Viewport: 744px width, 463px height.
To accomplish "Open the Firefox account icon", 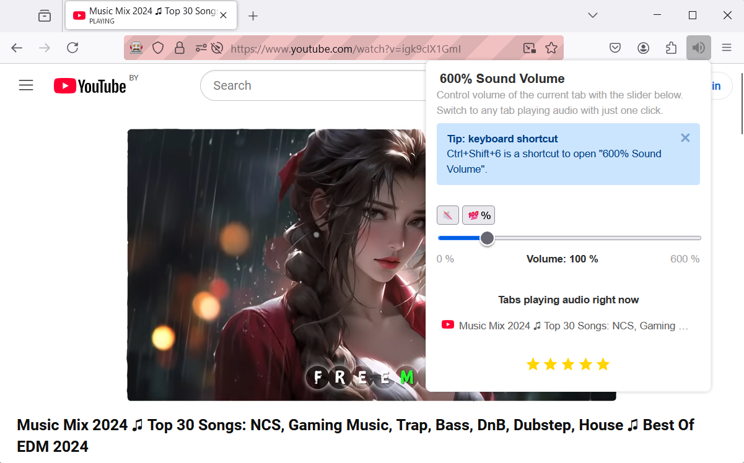I will click(643, 48).
